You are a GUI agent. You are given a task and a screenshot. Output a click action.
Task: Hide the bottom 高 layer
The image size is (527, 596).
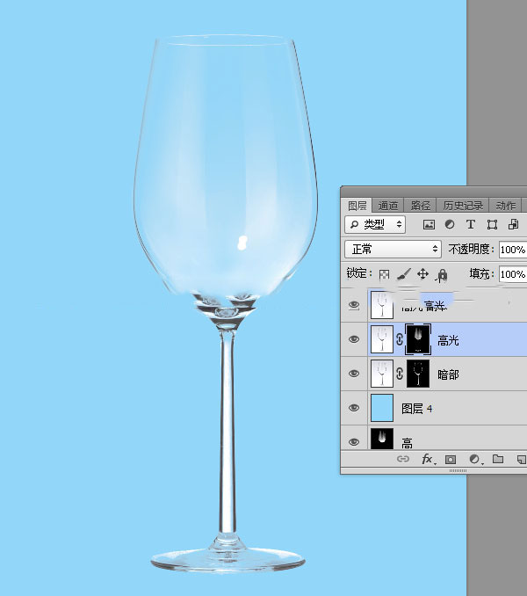pos(354,441)
